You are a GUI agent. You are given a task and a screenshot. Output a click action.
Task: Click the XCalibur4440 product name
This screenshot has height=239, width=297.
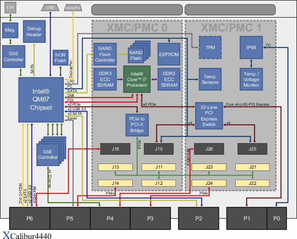pyautogui.click(x=27, y=236)
